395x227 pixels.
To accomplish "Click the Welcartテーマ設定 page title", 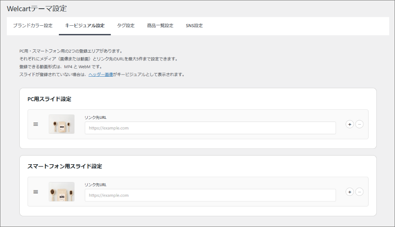I will [x=37, y=9].
